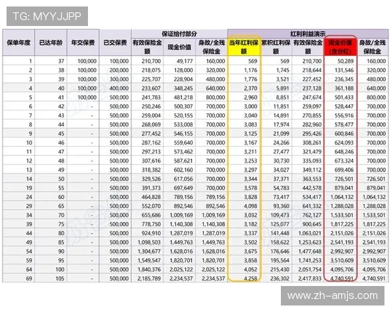391x312 pixels.
Task: Click the 红利利益演示 group header
Action: pyautogui.click(x=308, y=34)
